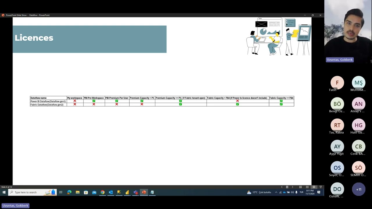Open Google Chrome from the taskbar

coord(103,192)
